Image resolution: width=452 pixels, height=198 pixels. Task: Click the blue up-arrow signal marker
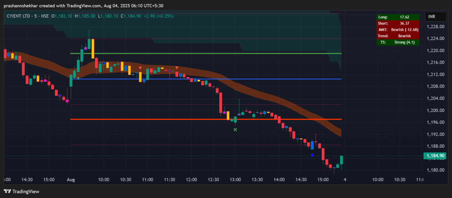tap(312, 155)
